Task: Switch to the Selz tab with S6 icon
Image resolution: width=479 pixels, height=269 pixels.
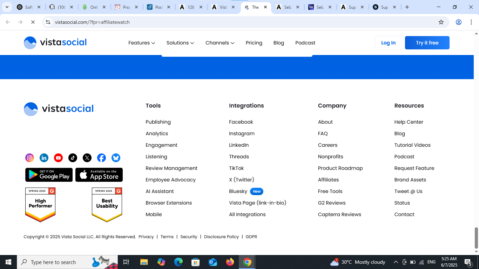Action: (x=320, y=7)
